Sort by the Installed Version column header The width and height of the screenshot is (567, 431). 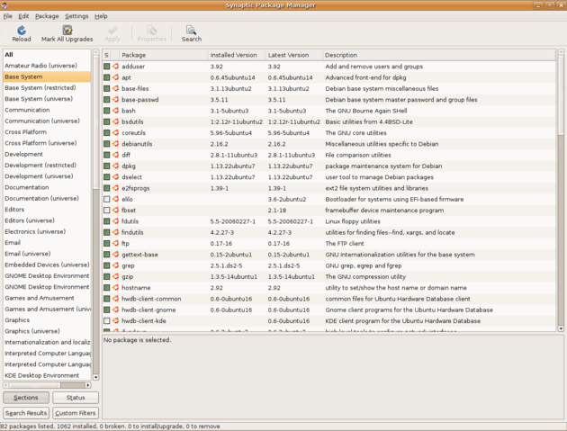coord(236,55)
